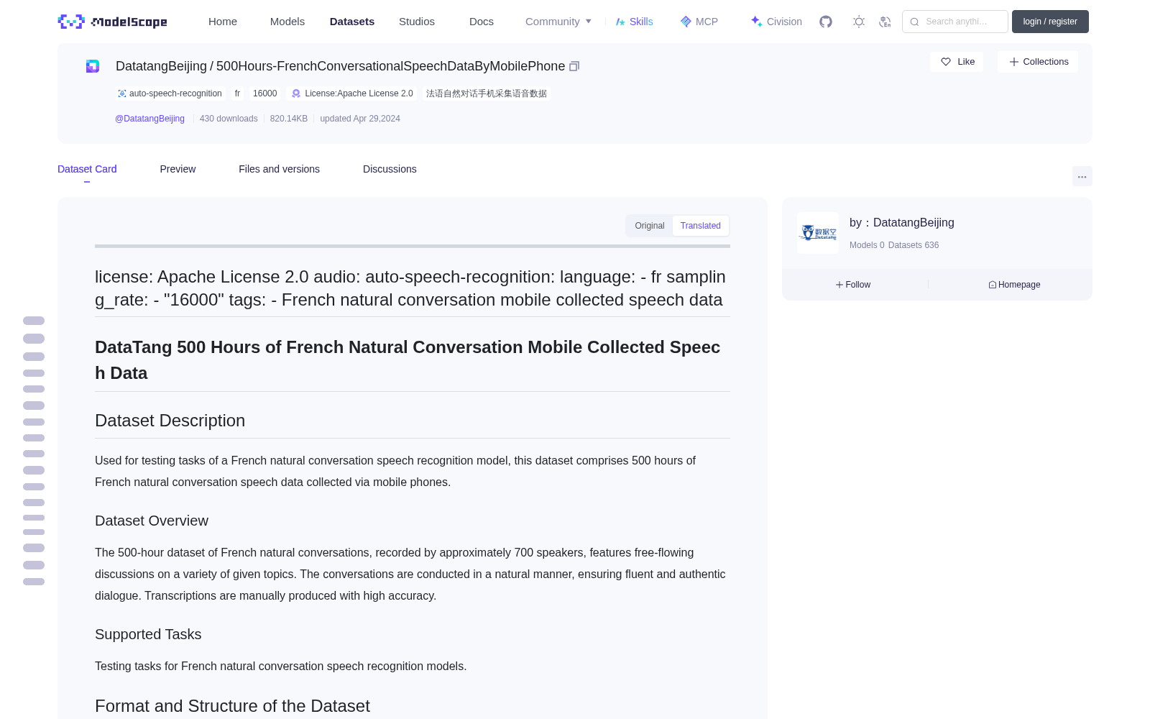Click the Datasets 636 count

914,245
